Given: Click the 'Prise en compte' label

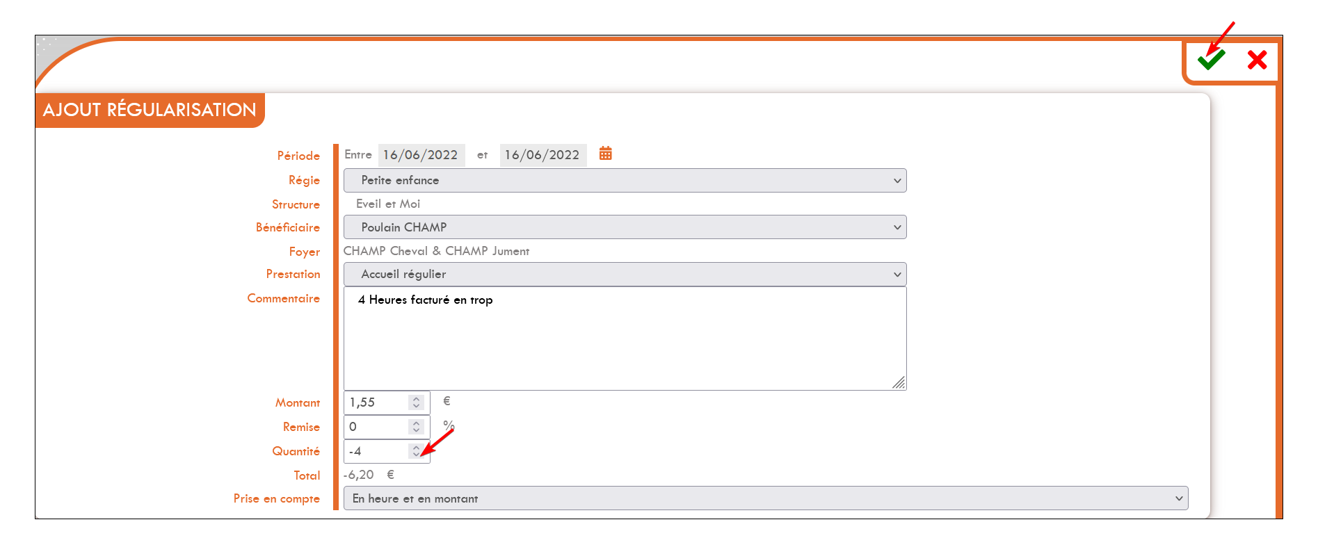Looking at the screenshot, I should coord(277,498).
